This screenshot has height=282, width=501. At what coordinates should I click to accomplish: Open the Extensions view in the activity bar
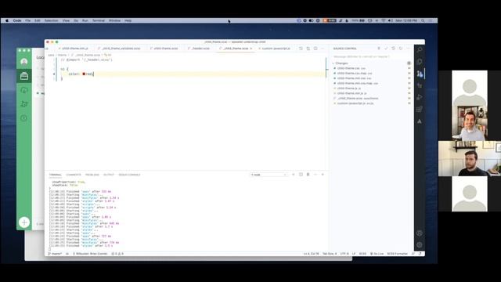[x=420, y=110]
